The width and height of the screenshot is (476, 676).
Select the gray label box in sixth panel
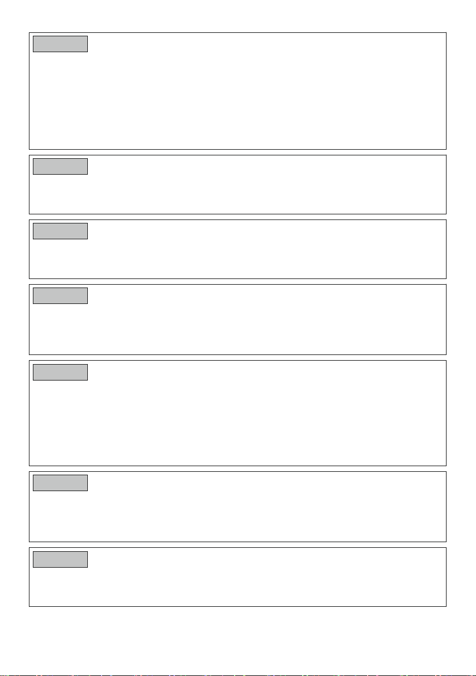coord(60,483)
